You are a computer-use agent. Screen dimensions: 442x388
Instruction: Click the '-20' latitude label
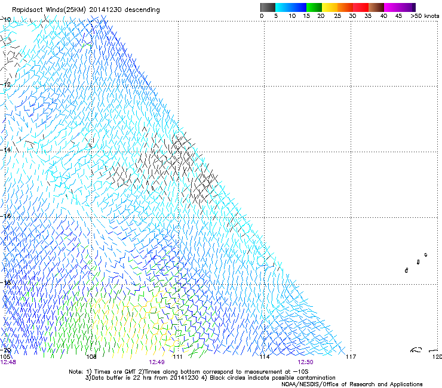tap(5, 350)
